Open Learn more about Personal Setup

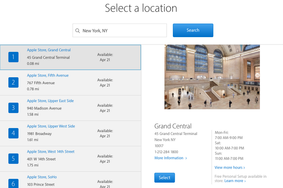tap(235, 181)
